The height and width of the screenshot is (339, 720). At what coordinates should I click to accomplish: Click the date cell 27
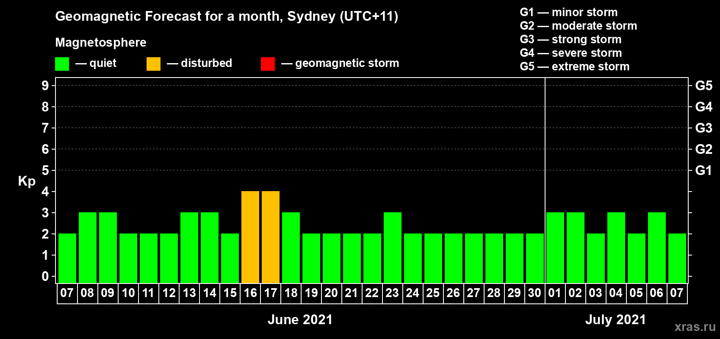click(x=474, y=293)
